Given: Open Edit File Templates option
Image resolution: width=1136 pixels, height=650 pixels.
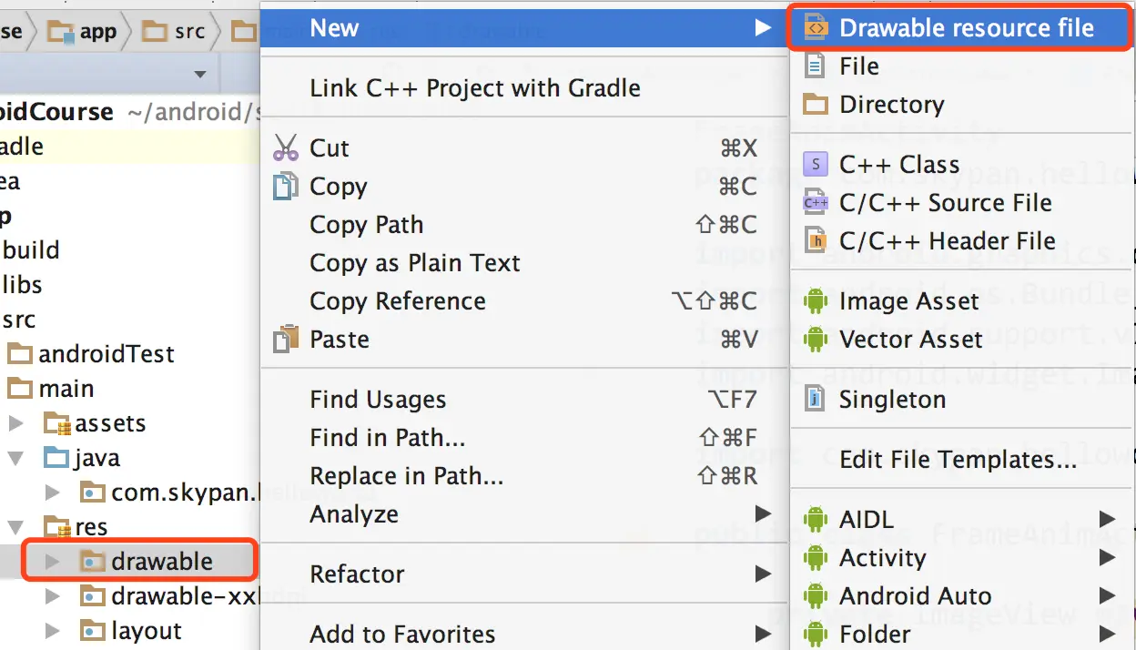Looking at the screenshot, I should point(958,460).
